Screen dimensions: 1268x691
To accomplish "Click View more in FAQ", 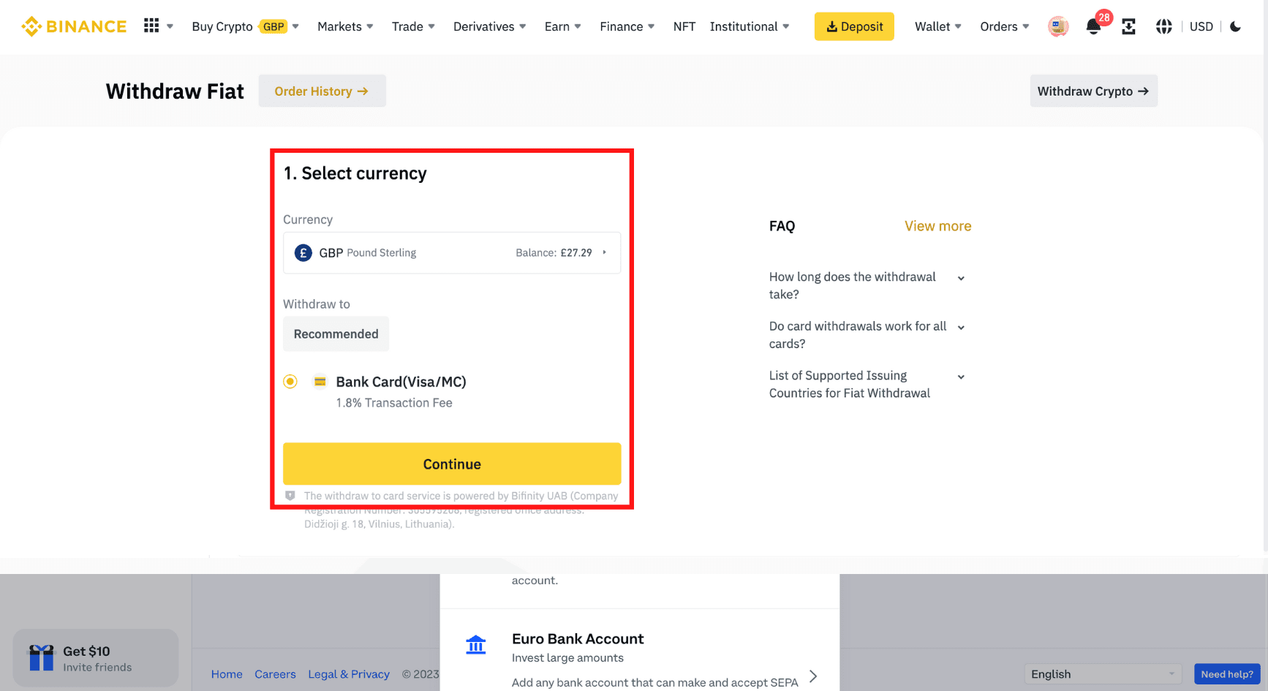I will point(937,226).
